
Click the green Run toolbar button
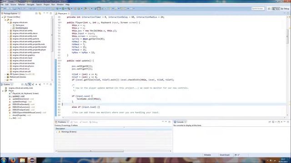click(x=63, y=9)
